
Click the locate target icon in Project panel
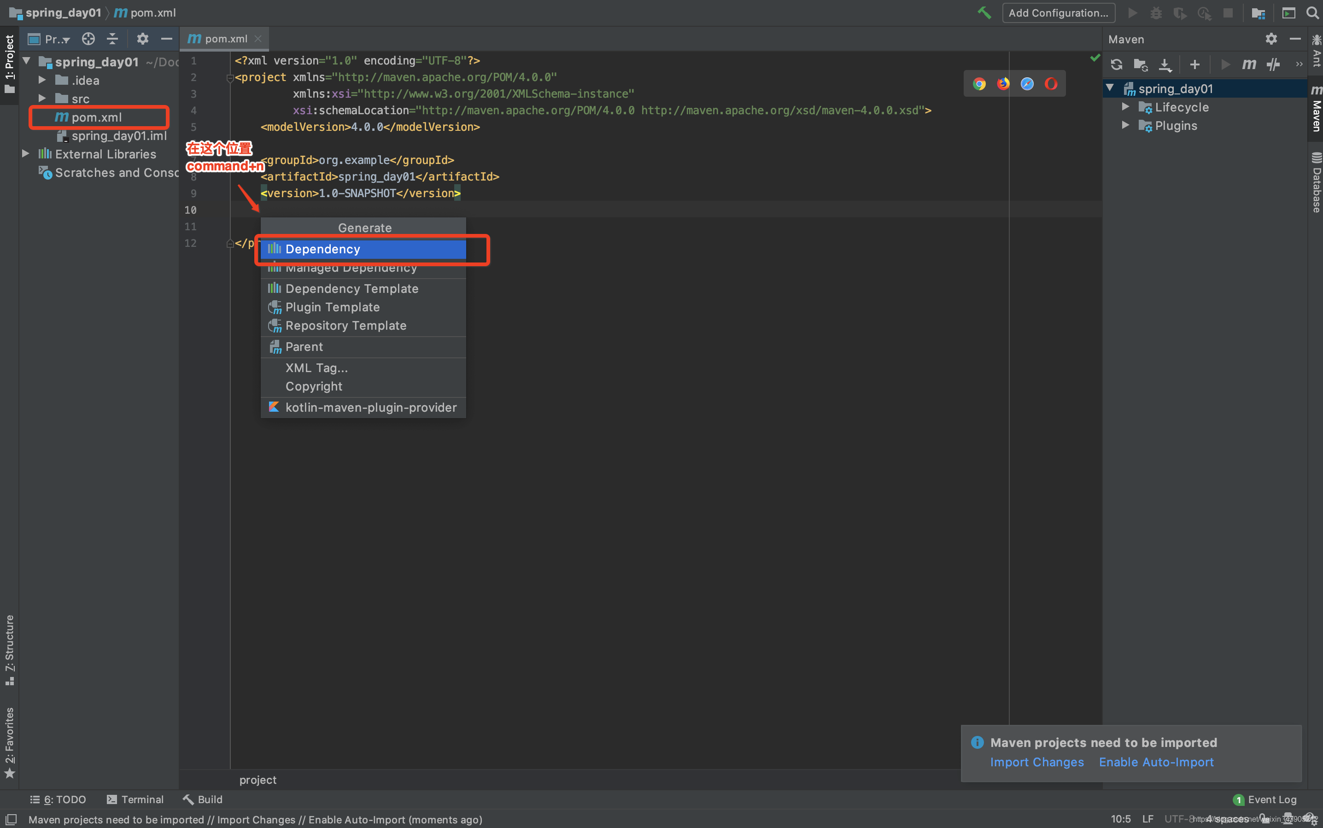88,39
